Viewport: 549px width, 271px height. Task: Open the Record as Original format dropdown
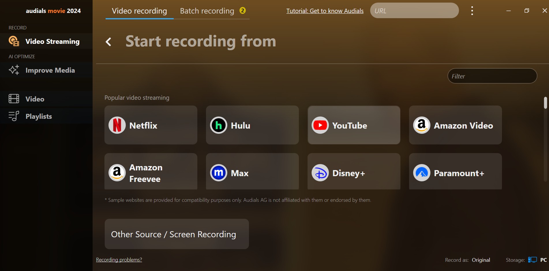pyautogui.click(x=481, y=260)
